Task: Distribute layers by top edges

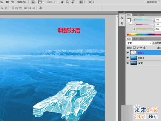Action: (13, 8)
